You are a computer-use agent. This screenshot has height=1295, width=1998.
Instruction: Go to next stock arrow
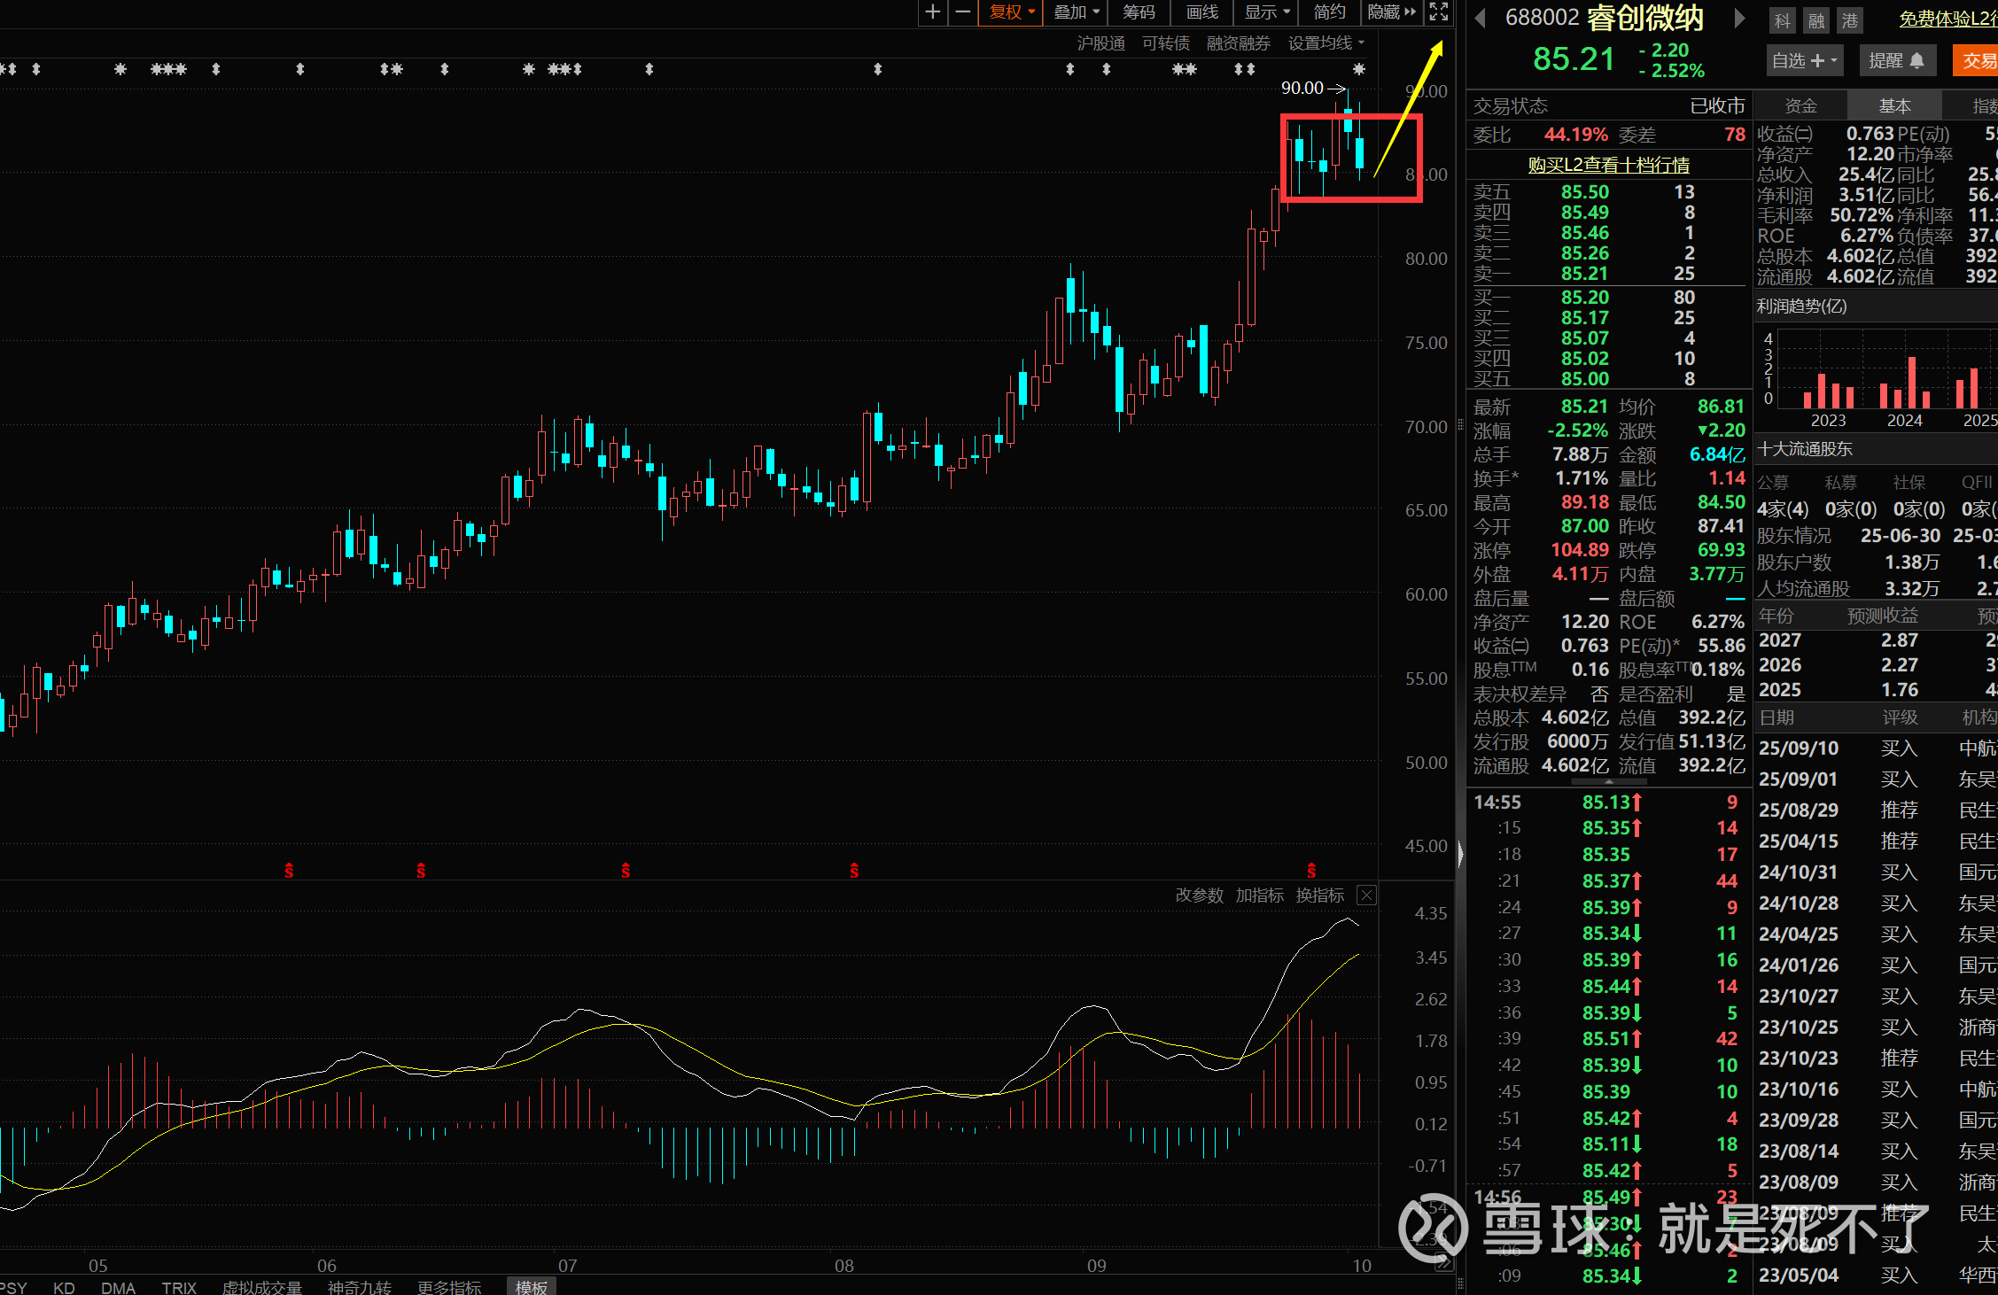(x=1739, y=18)
